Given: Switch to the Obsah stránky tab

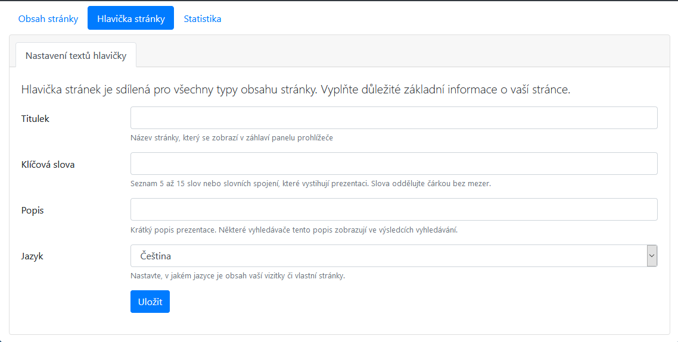Looking at the screenshot, I should click(48, 18).
